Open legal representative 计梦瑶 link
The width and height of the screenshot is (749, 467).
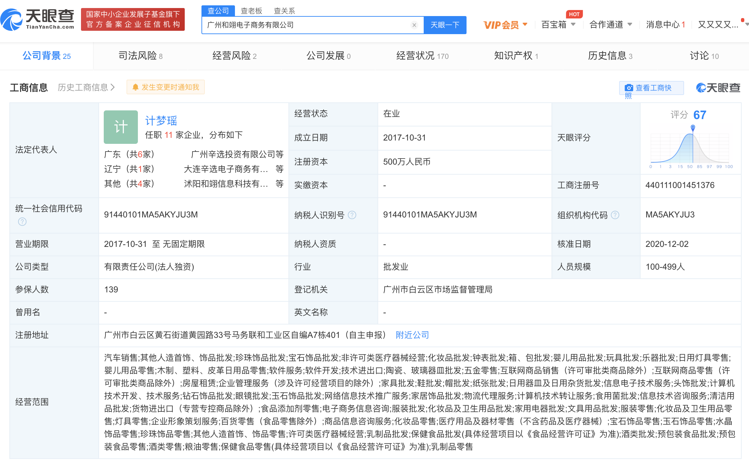click(x=161, y=120)
